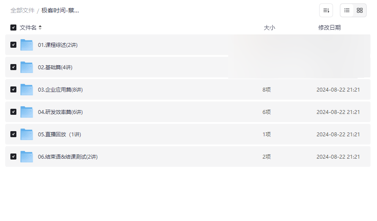Switch to grid view
This screenshot has width=377, height=221.
(x=360, y=10)
